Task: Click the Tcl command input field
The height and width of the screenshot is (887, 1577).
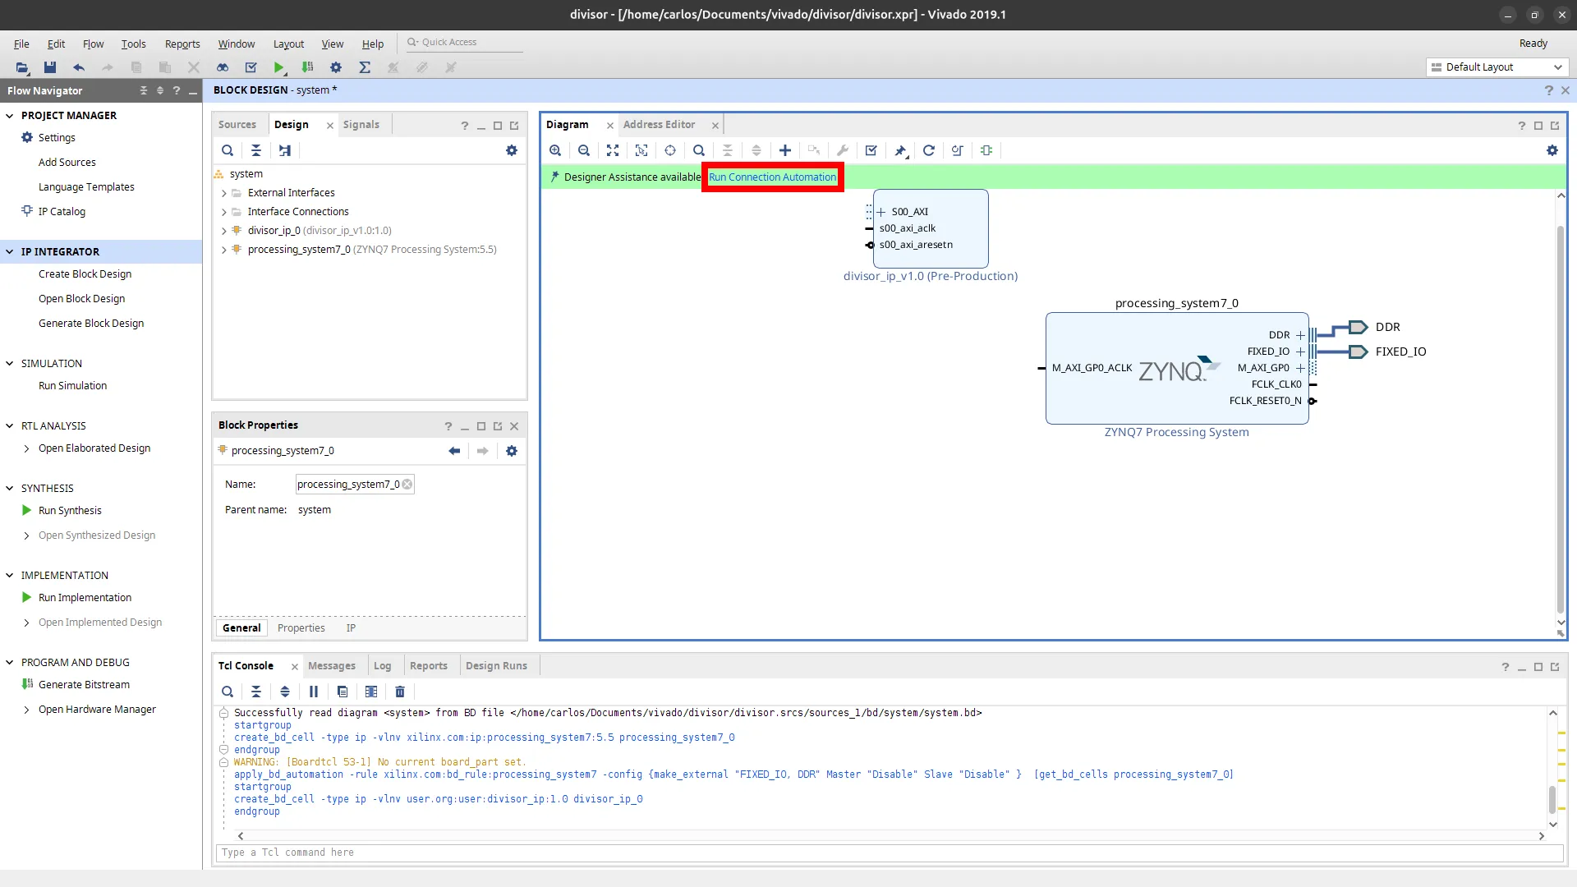Action: click(x=890, y=853)
